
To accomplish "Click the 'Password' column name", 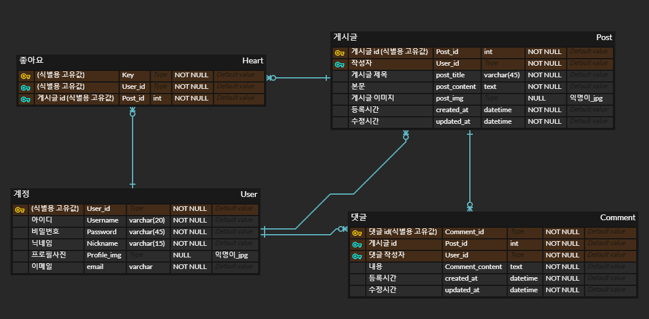I will (101, 232).
